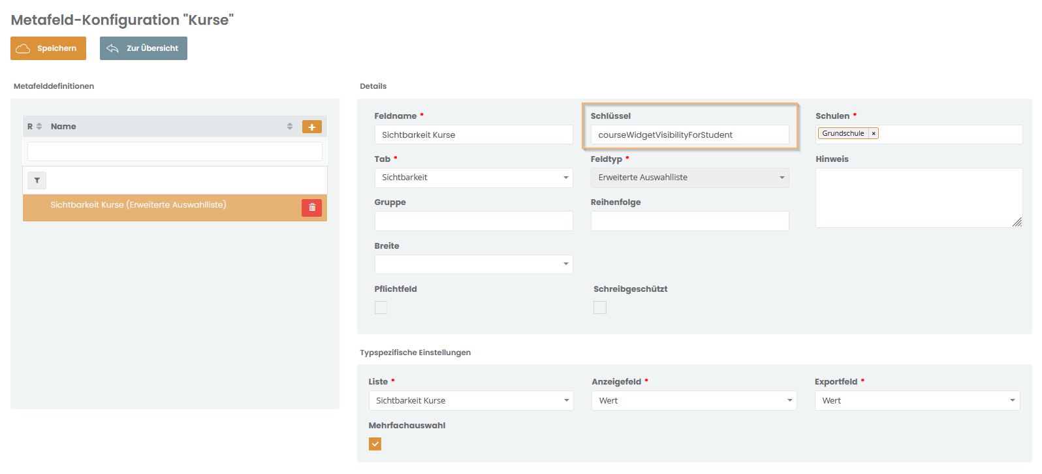Click the Gruppe input field

473,221
